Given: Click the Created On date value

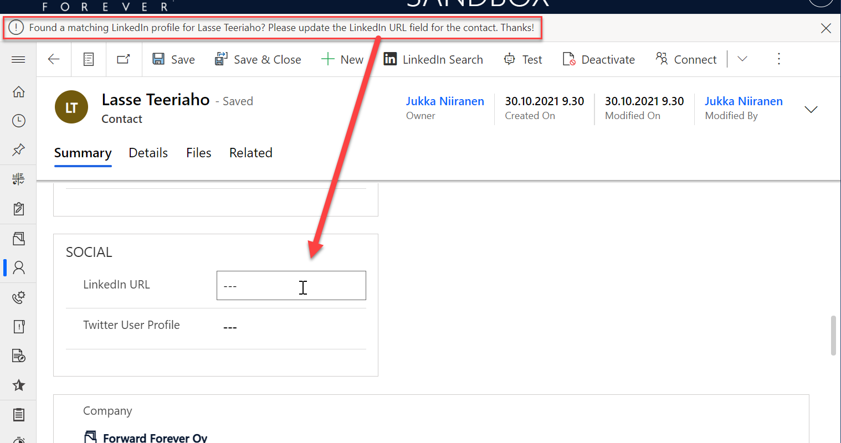Looking at the screenshot, I should [545, 101].
